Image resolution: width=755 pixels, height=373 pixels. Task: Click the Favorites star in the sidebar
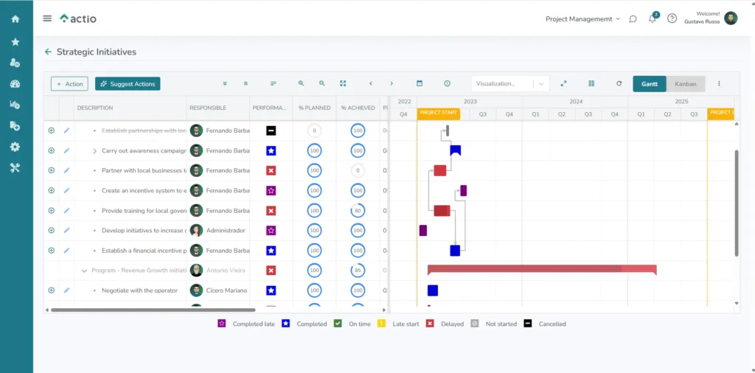[15, 42]
